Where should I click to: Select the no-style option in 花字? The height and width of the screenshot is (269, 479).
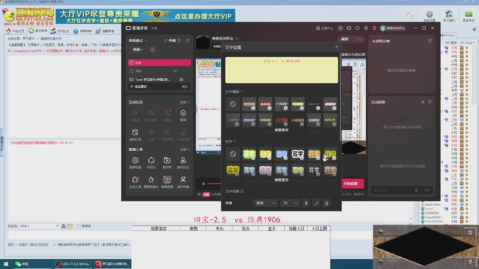(233, 154)
